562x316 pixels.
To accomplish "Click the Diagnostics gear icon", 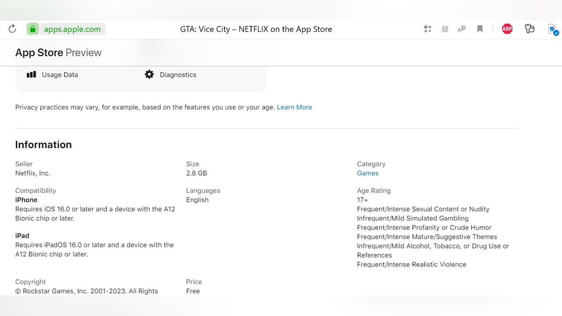I will 149,74.
